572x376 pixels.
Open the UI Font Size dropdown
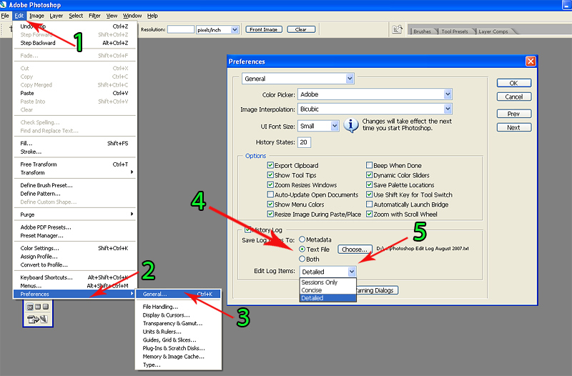point(318,126)
